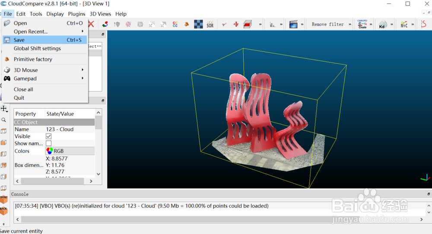
Task: Expand overflow chevron after Remove filter
Action: 350,25
